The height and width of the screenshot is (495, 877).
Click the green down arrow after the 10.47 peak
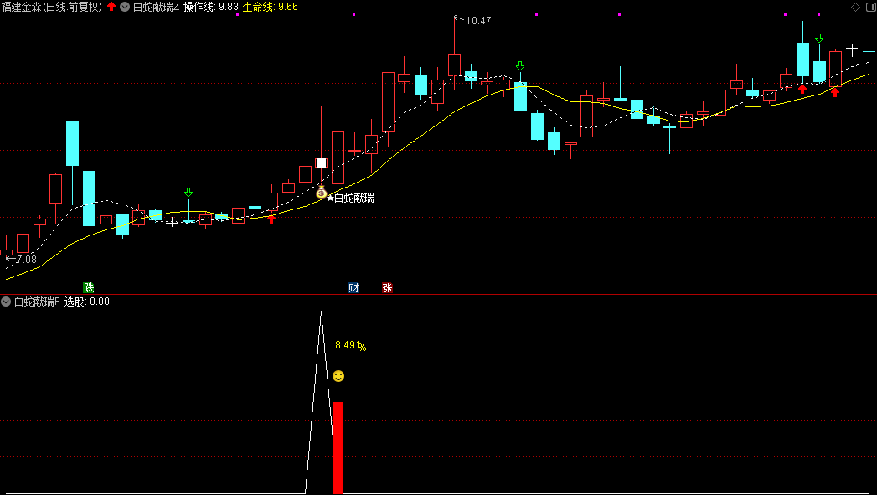coord(520,66)
